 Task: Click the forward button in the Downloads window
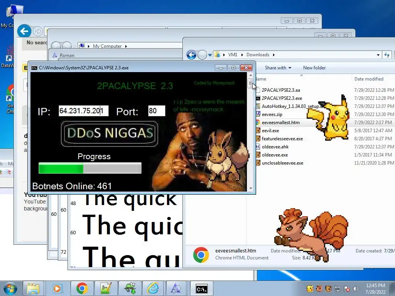202,55
